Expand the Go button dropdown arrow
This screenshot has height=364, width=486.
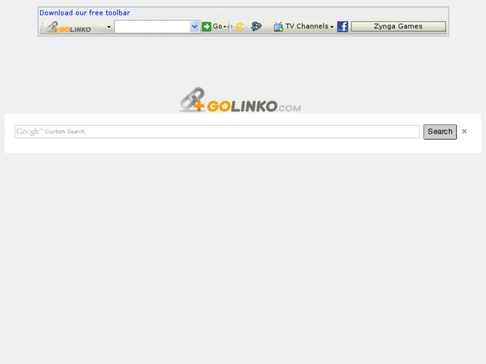225,27
